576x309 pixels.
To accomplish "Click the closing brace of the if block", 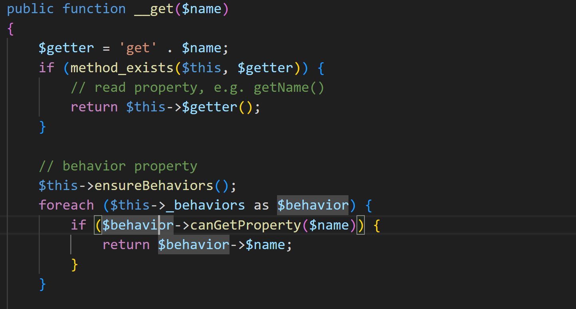I will (43, 127).
